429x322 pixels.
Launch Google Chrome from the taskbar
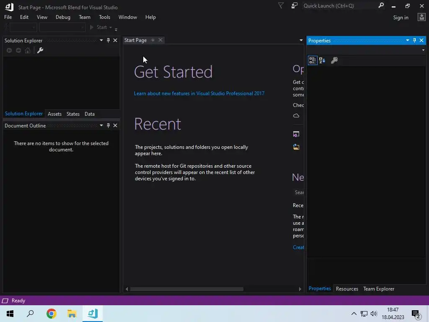[x=52, y=314]
